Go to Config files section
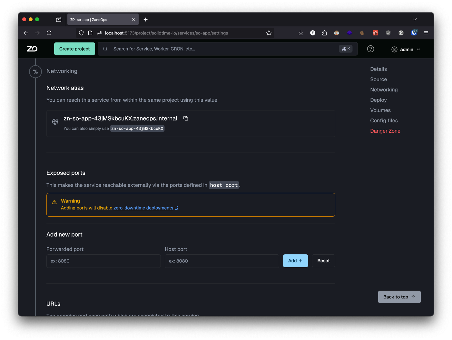Viewport: 452px width, 340px height. pos(384,121)
